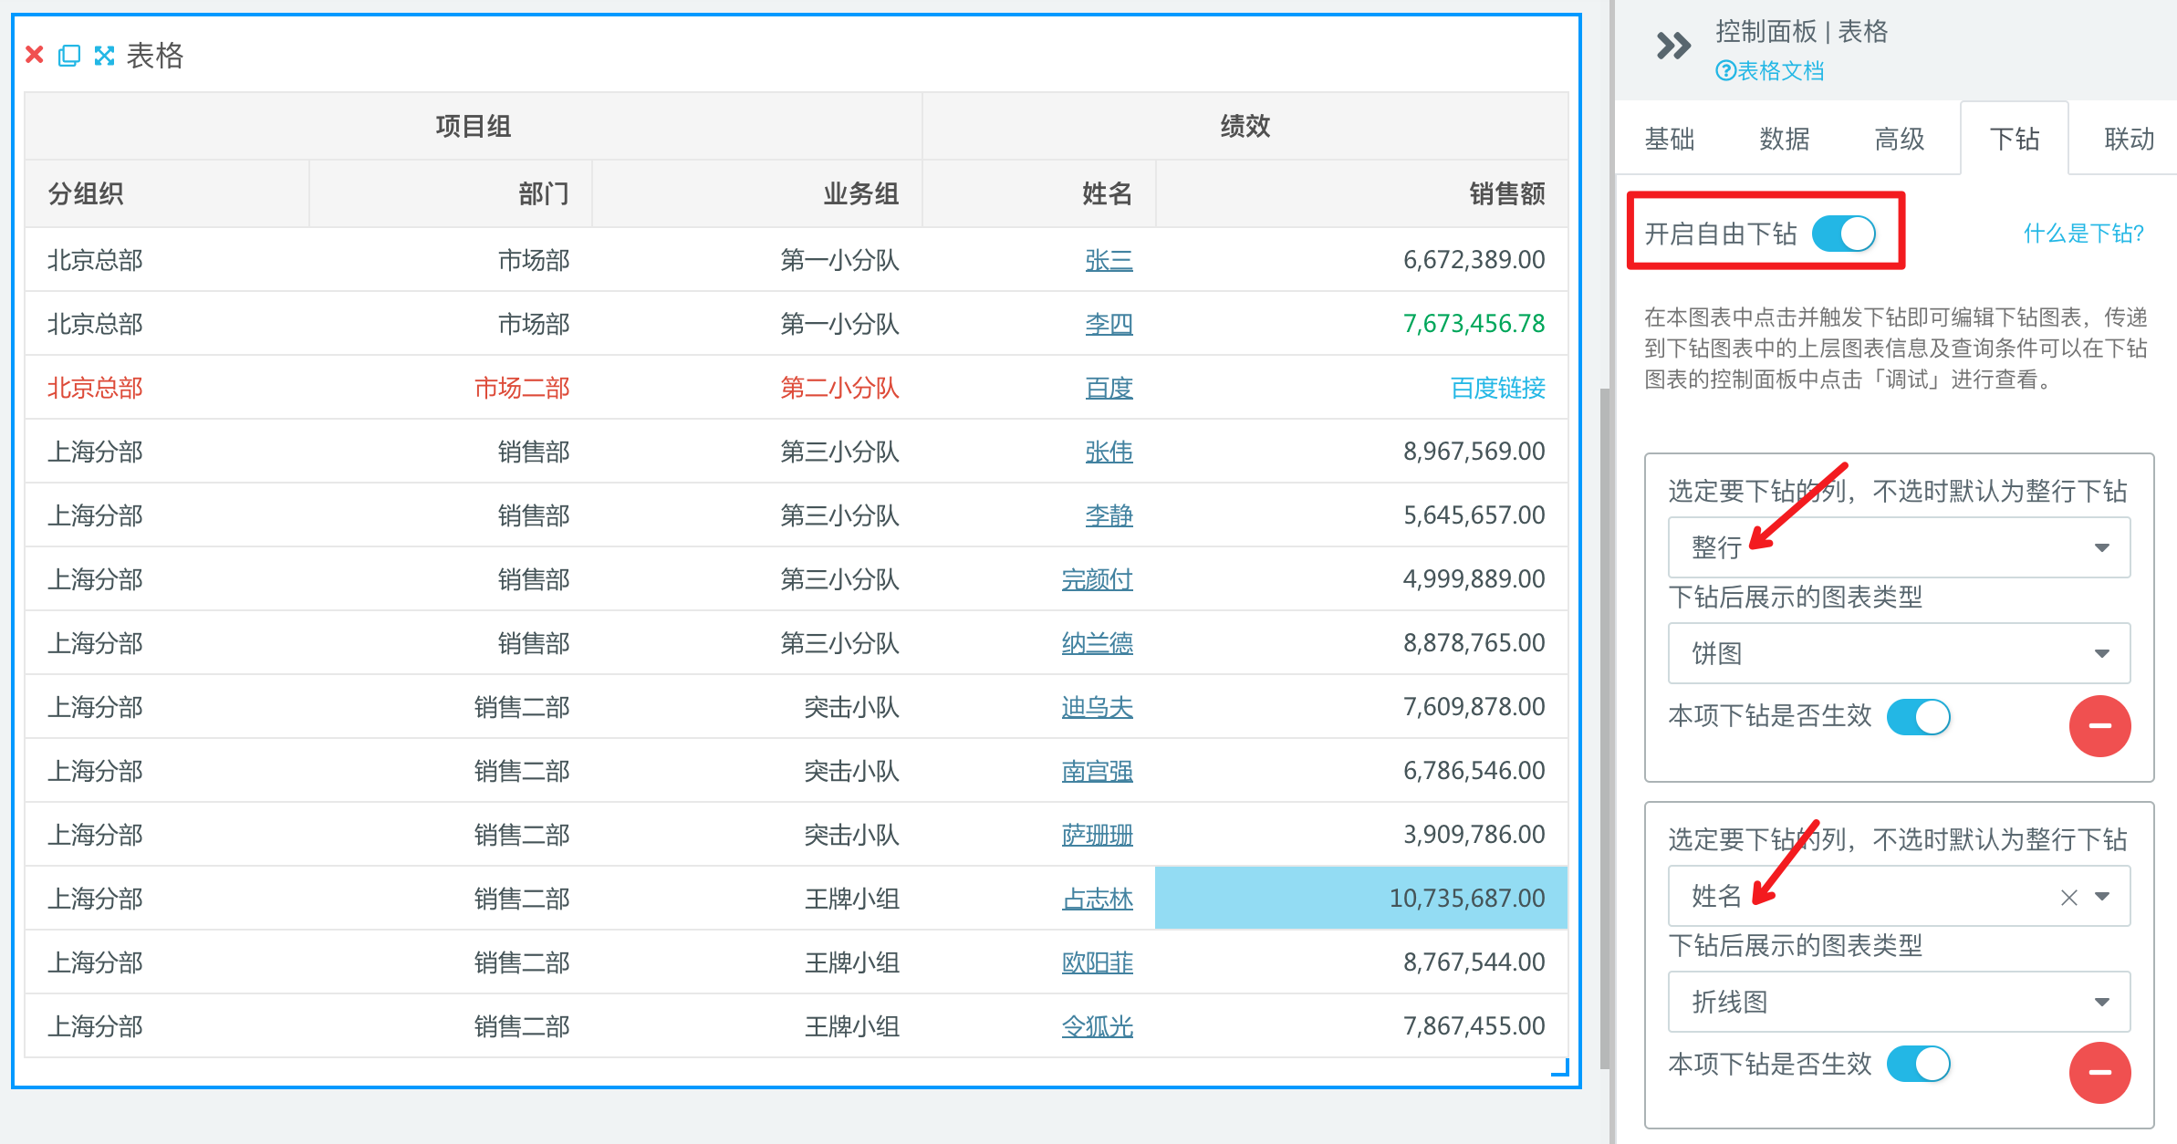
Task: Grab the table's bottom-right resize handle
Action: (1560, 1067)
